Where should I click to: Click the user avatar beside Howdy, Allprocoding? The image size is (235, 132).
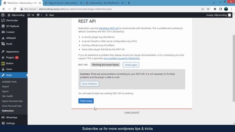(229, 15)
